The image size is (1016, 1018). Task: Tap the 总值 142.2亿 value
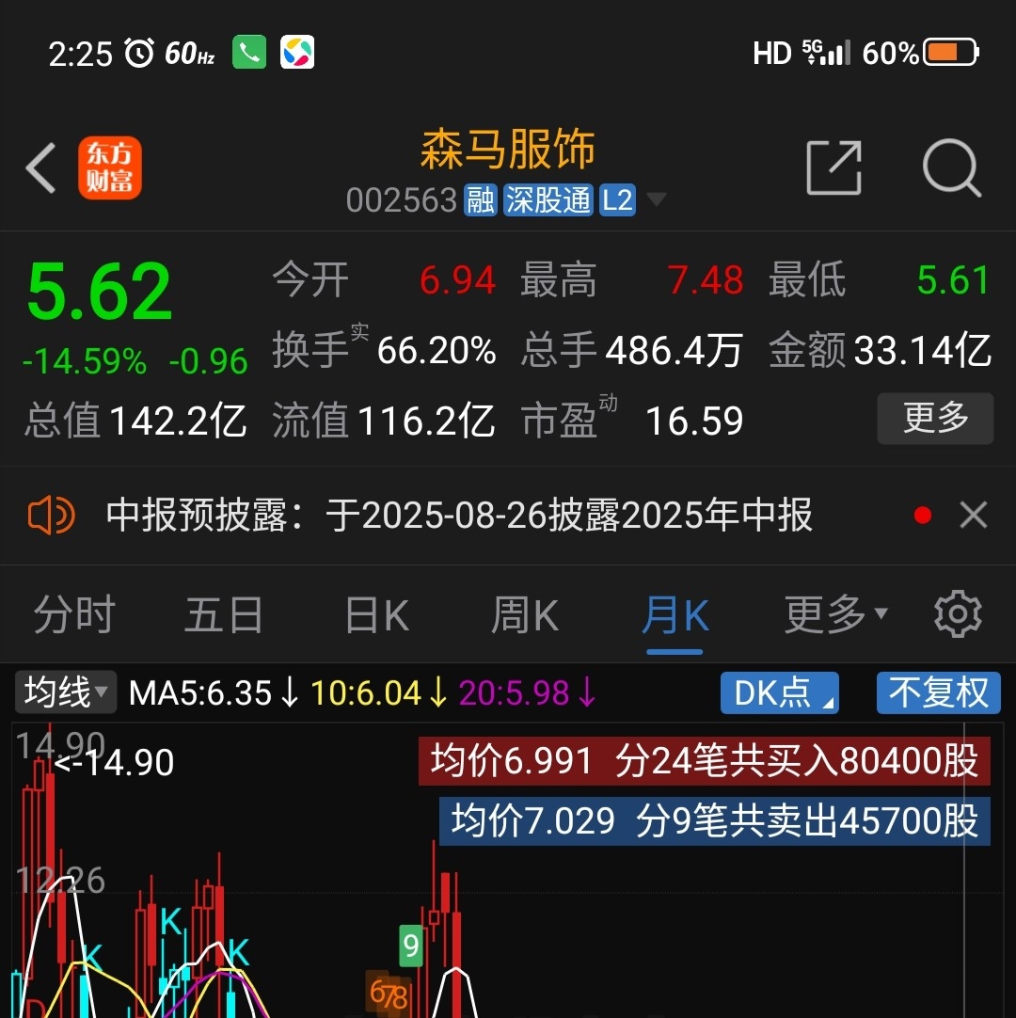(179, 421)
